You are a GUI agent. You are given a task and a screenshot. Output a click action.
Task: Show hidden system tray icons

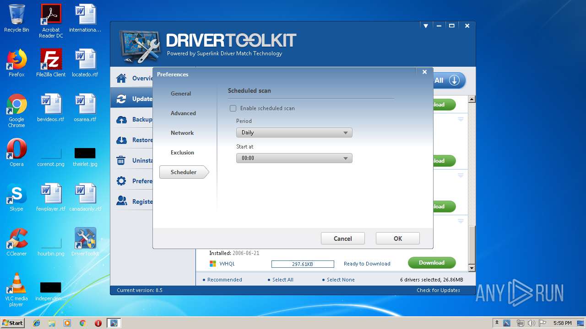(x=497, y=323)
